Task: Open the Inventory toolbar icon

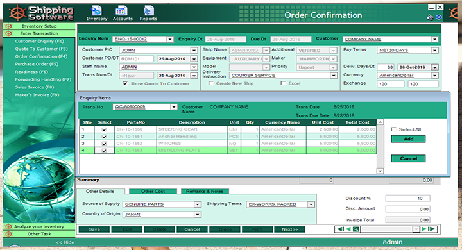Action: pos(97,13)
